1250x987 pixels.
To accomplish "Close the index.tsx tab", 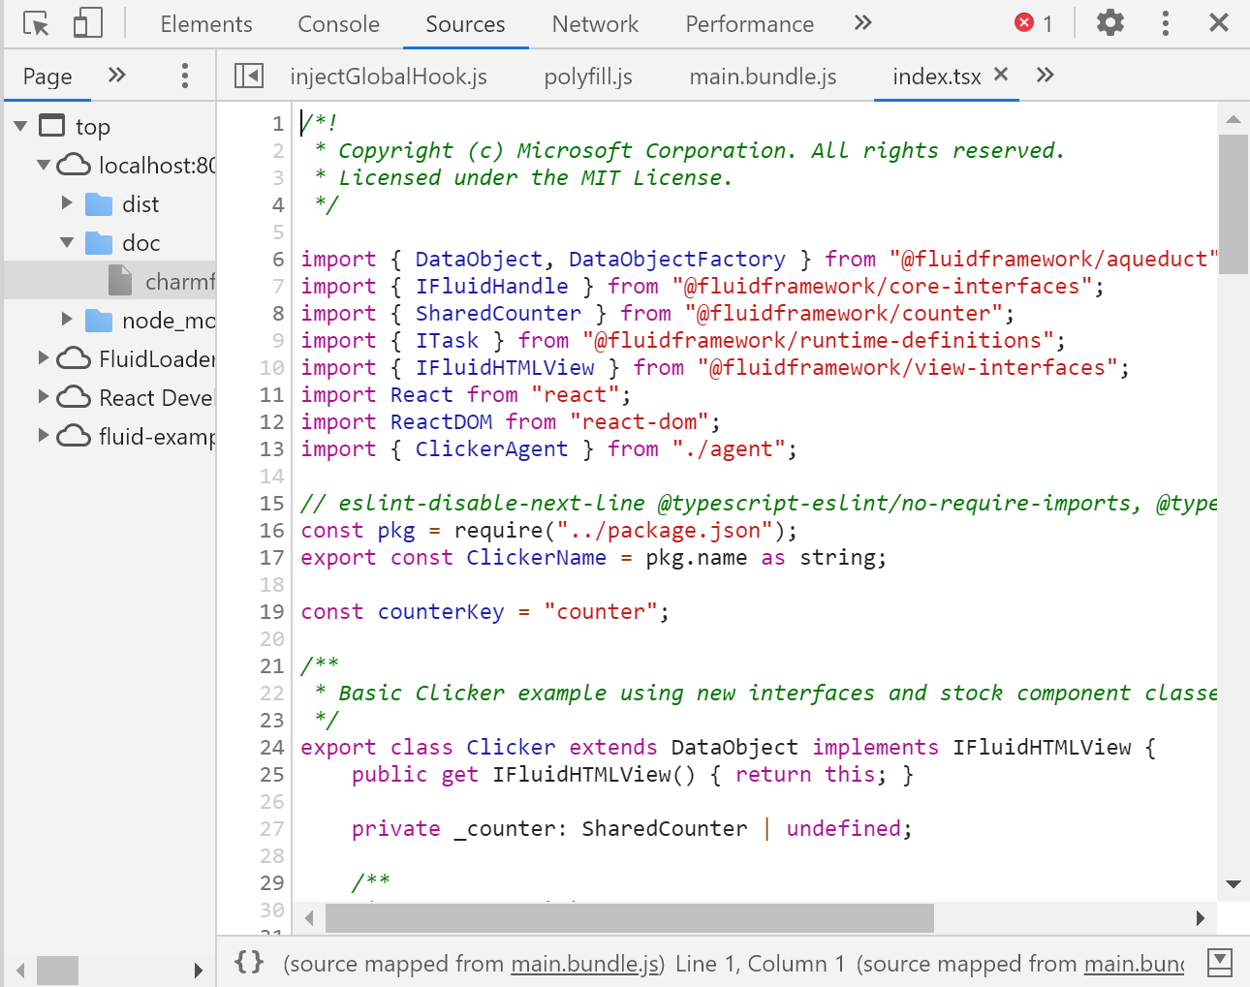I will click(1001, 73).
